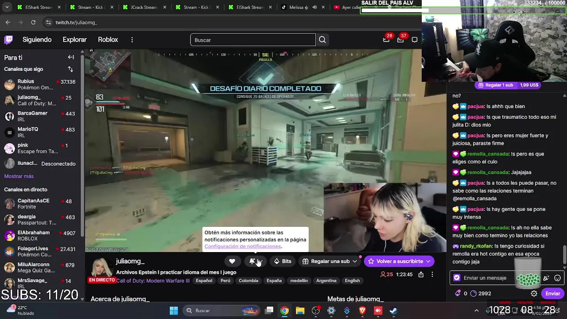Viewport: 567px width, 319px height.
Task: Click randy_rkofan username in chat
Action: (476, 246)
